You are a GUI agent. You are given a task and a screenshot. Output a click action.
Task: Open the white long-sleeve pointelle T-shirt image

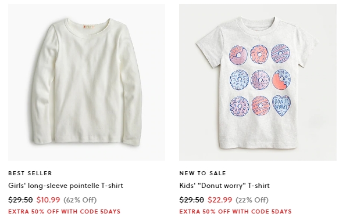point(87,82)
